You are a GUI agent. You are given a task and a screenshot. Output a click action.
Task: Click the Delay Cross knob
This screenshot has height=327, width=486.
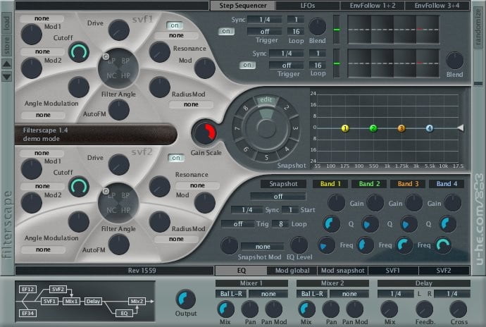click(x=458, y=309)
